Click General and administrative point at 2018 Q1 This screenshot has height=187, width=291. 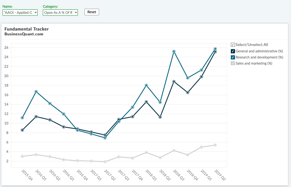[x=146, y=102]
